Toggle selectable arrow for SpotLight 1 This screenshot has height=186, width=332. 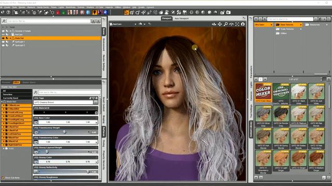tap(7, 42)
